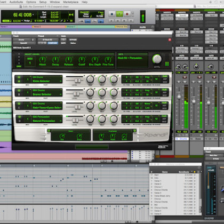Open the Voice Mode Poly dropdown on Part A
This screenshot has height=224, width=224.
click(x=148, y=77)
